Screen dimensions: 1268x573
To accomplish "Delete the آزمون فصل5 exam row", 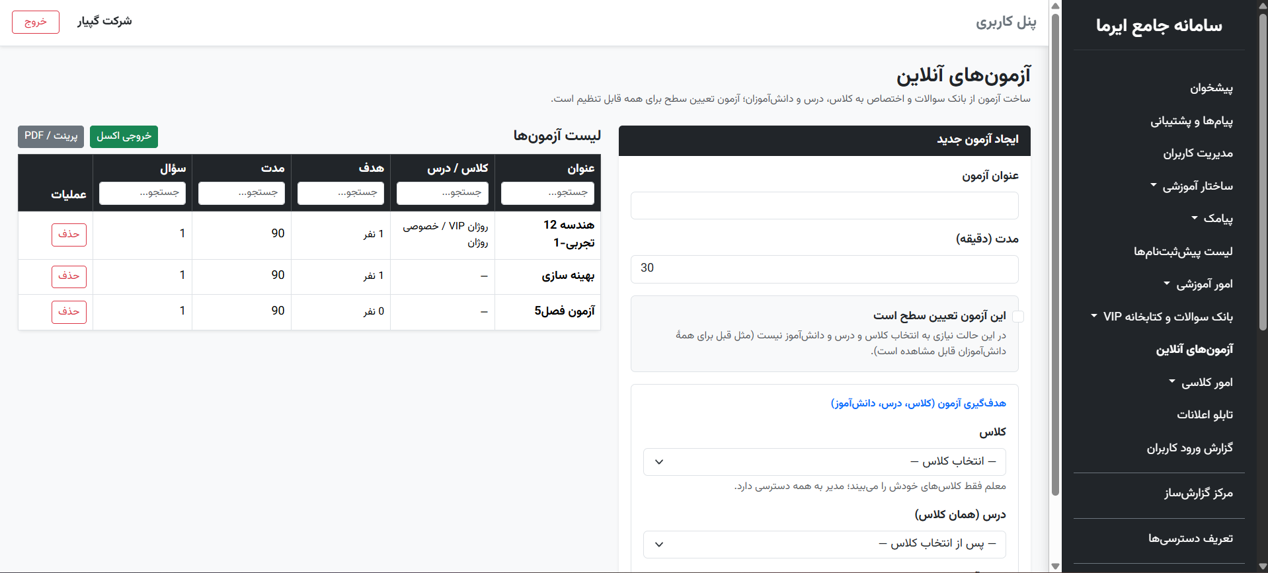I will [x=69, y=312].
